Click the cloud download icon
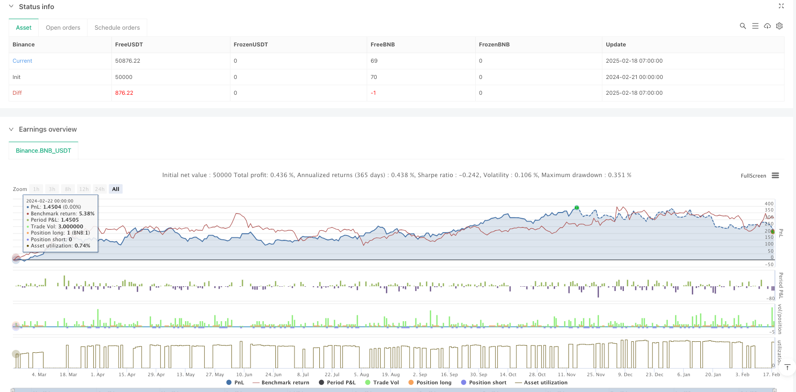 tap(767, 26)
